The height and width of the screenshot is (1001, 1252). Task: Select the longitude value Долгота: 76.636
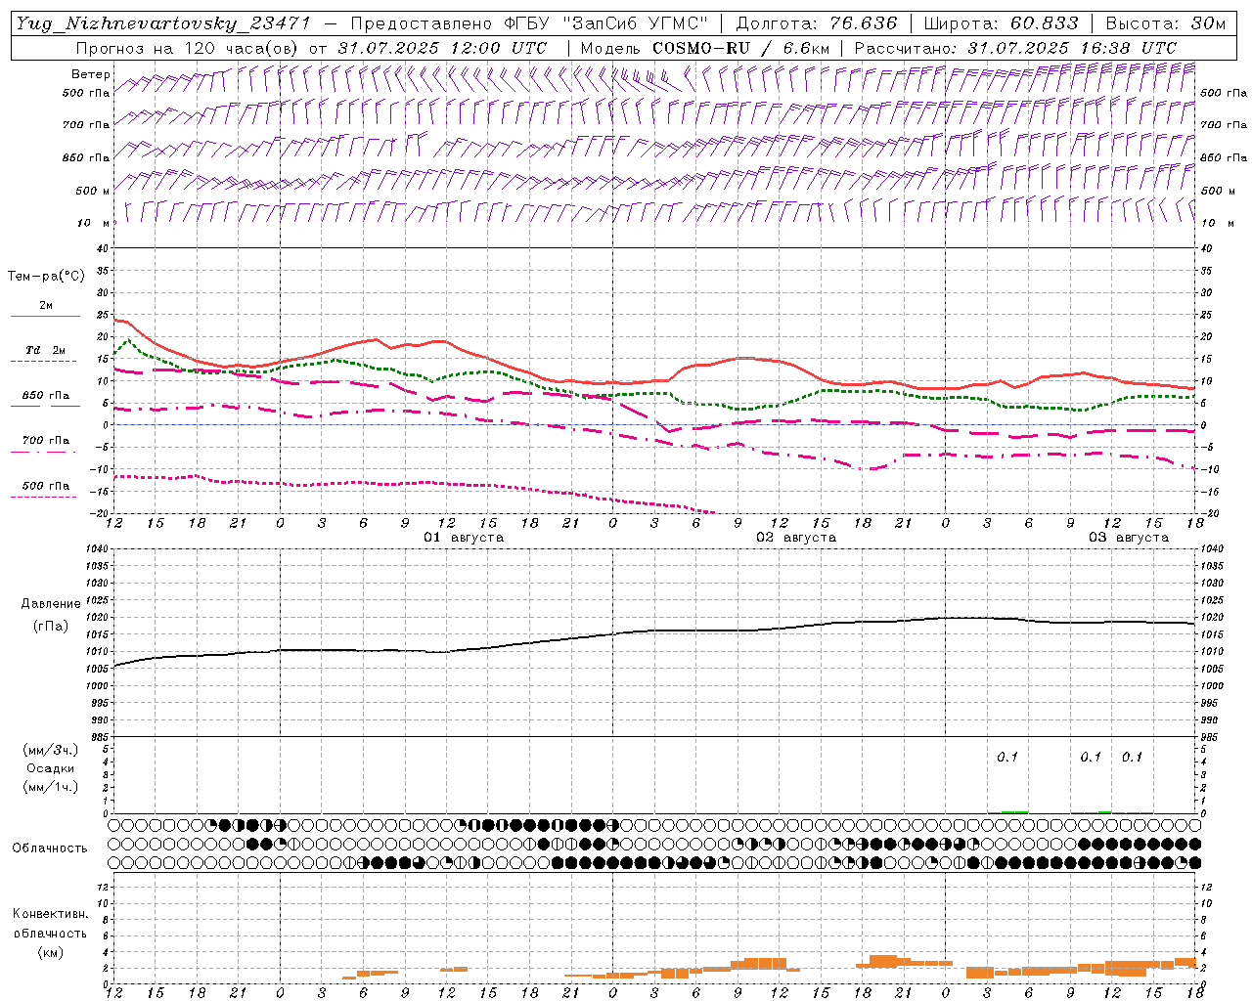click(816, 23)
